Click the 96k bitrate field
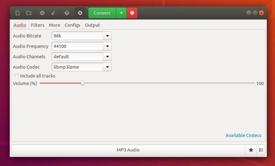Screen dimensions: 275x166 [77, 36]
